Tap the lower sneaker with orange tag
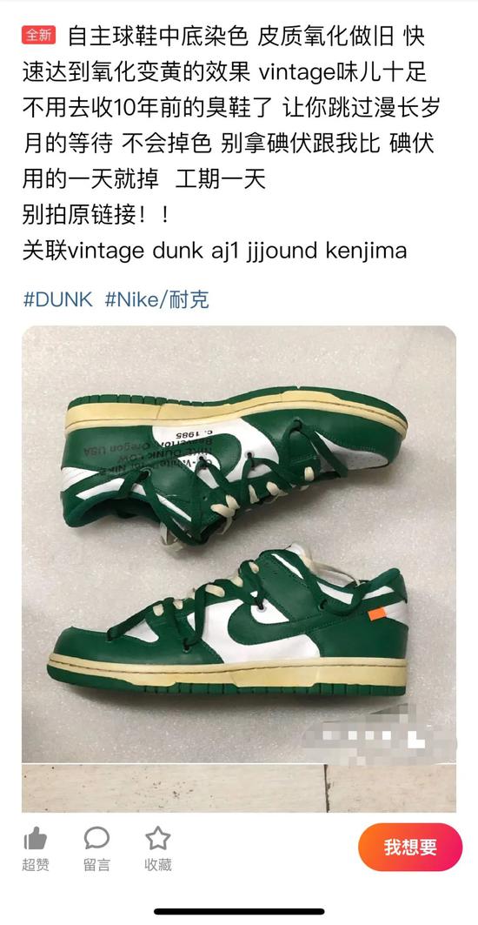The width and height of the screenshot is (478, 925). [x=227, y=620]
